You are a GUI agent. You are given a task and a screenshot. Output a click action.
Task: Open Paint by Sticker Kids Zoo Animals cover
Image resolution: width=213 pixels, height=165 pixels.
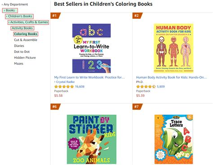click(x=92, y=139)
